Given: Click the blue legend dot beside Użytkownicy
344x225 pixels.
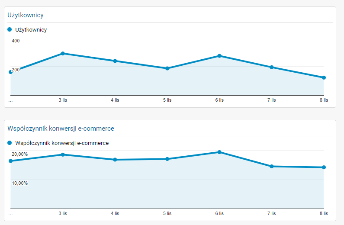Looking at the screenshot, I should [x=10, y=30].
